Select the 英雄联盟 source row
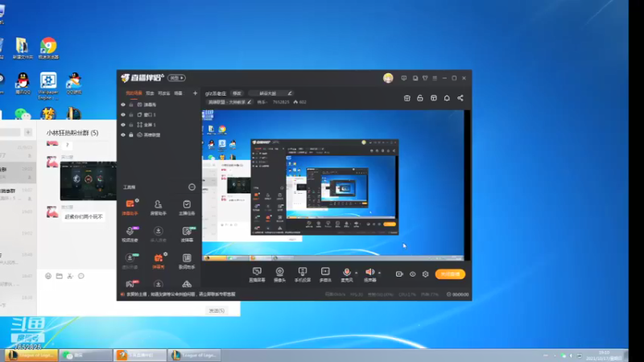 pyautogui.click(x=159, y=134)
